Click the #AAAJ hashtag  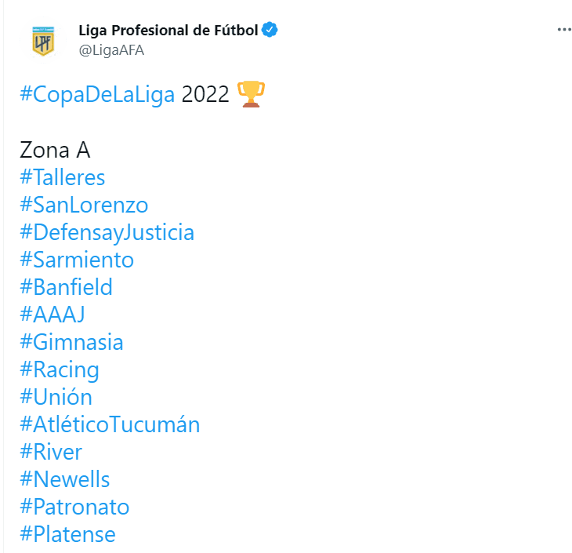(x=52, y=315)
